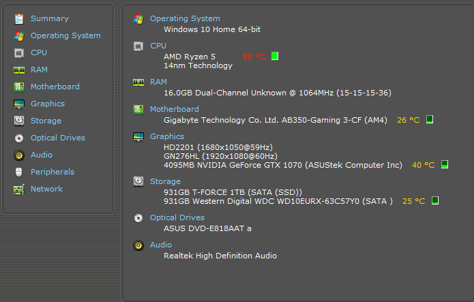
Task: Click the RAM heading link in summary
Action: click(158, 82)
